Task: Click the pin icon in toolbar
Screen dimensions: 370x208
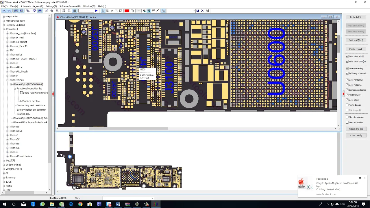Action: pyautogui.click(x=158, y=11)
